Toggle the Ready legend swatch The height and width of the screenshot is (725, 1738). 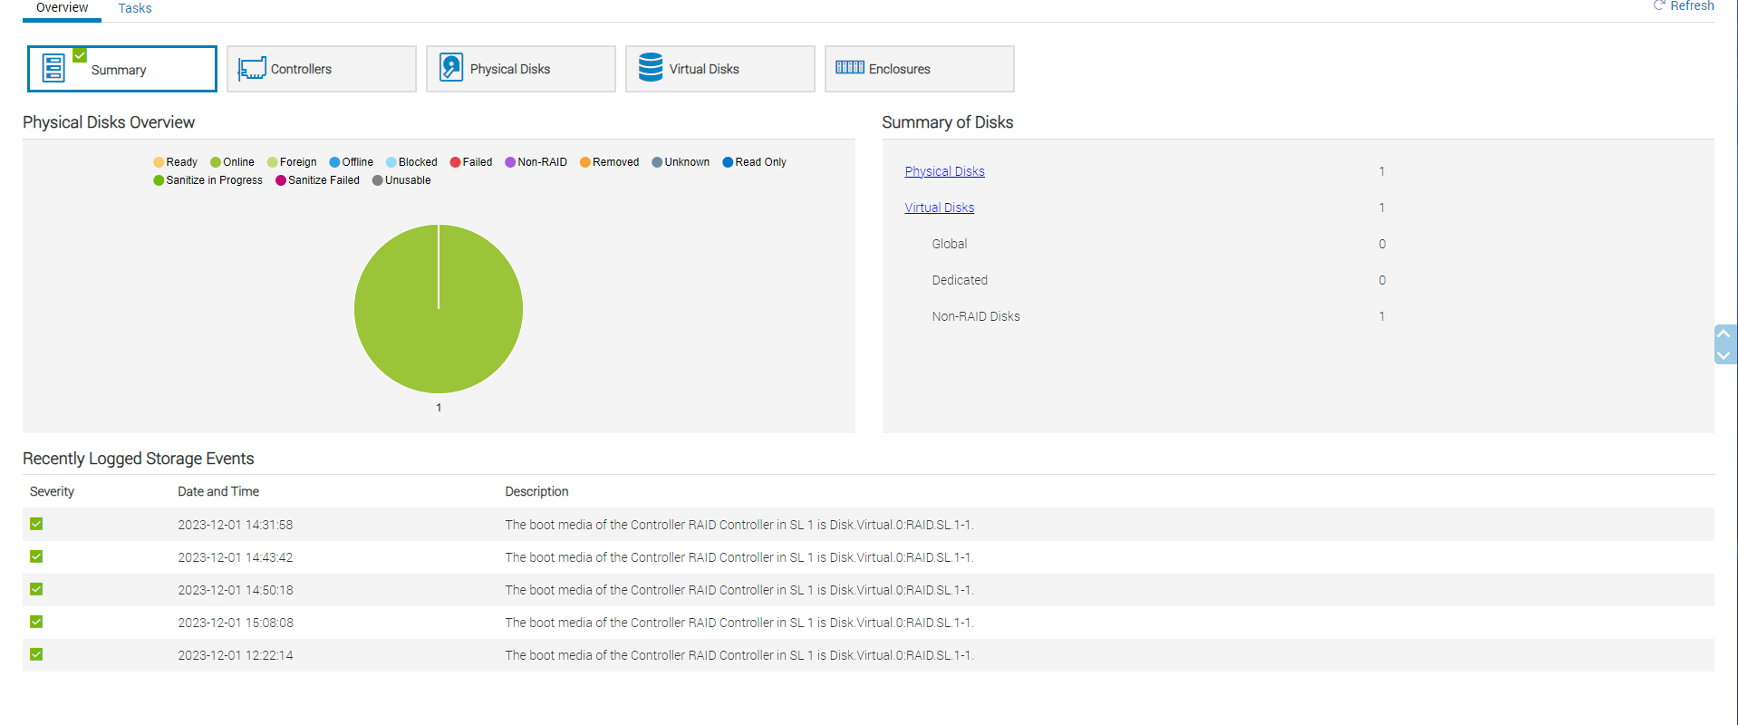click(x=159, y=162)
